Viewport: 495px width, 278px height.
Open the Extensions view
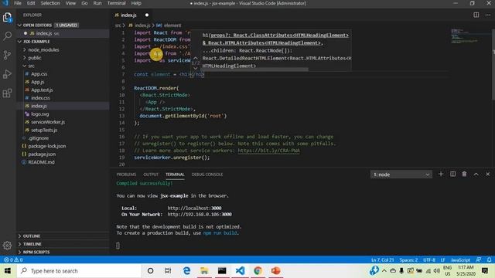(7, 93)
